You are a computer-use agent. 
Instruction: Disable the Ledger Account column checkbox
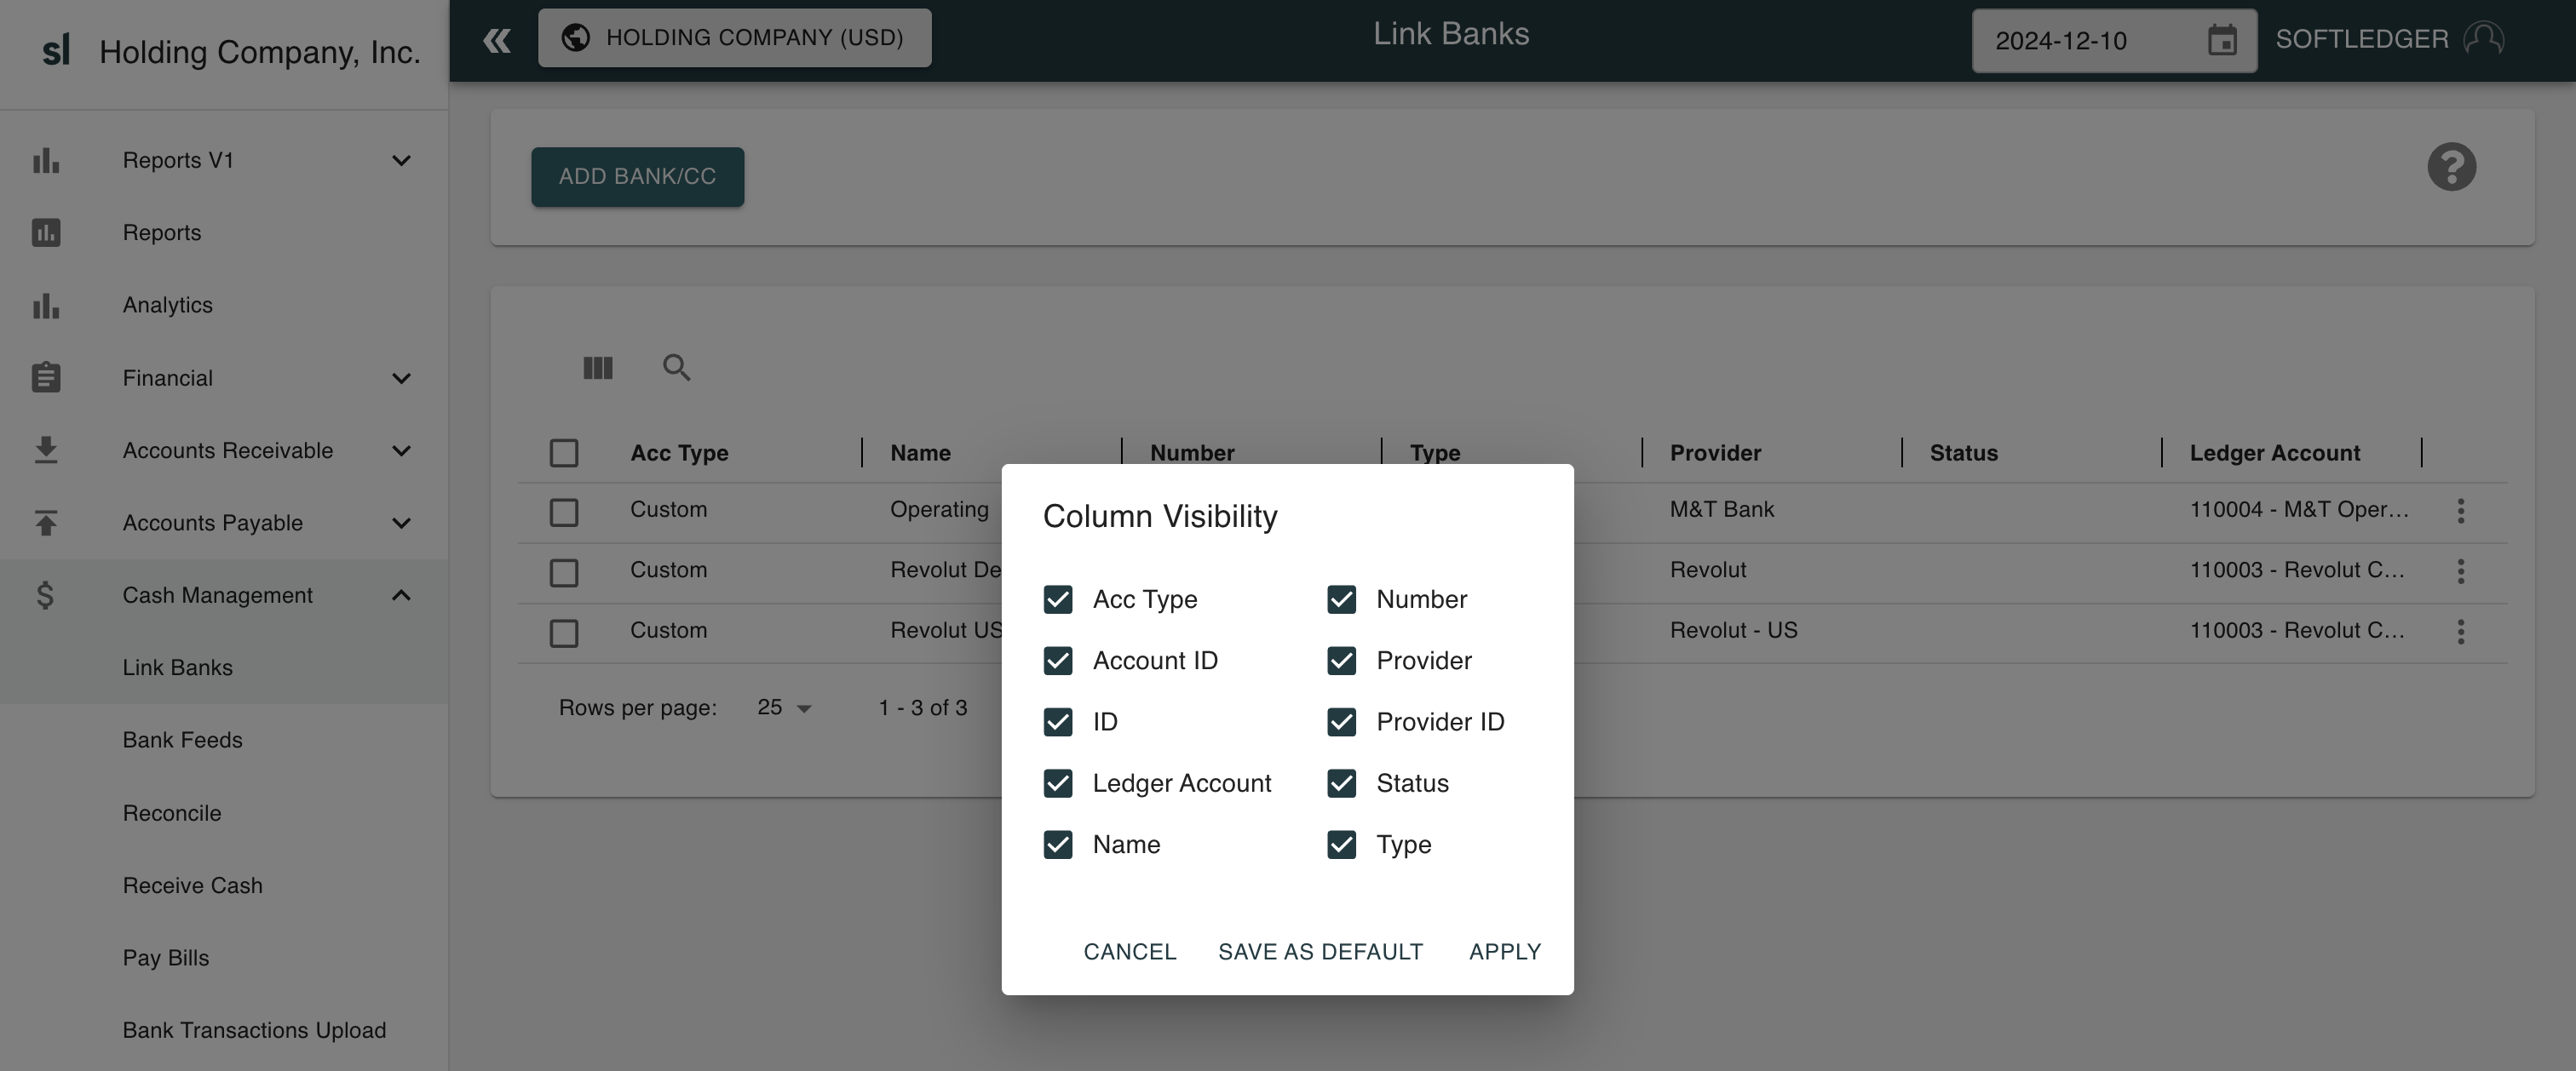coord(1058,783)
